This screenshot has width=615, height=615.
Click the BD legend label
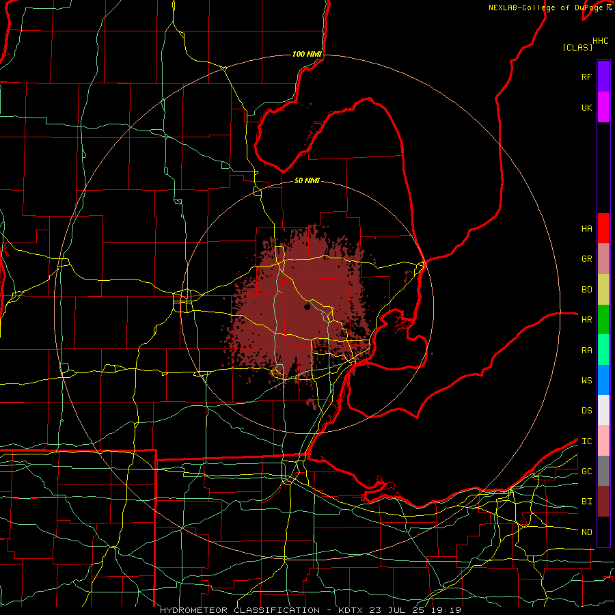click(586, 290)
